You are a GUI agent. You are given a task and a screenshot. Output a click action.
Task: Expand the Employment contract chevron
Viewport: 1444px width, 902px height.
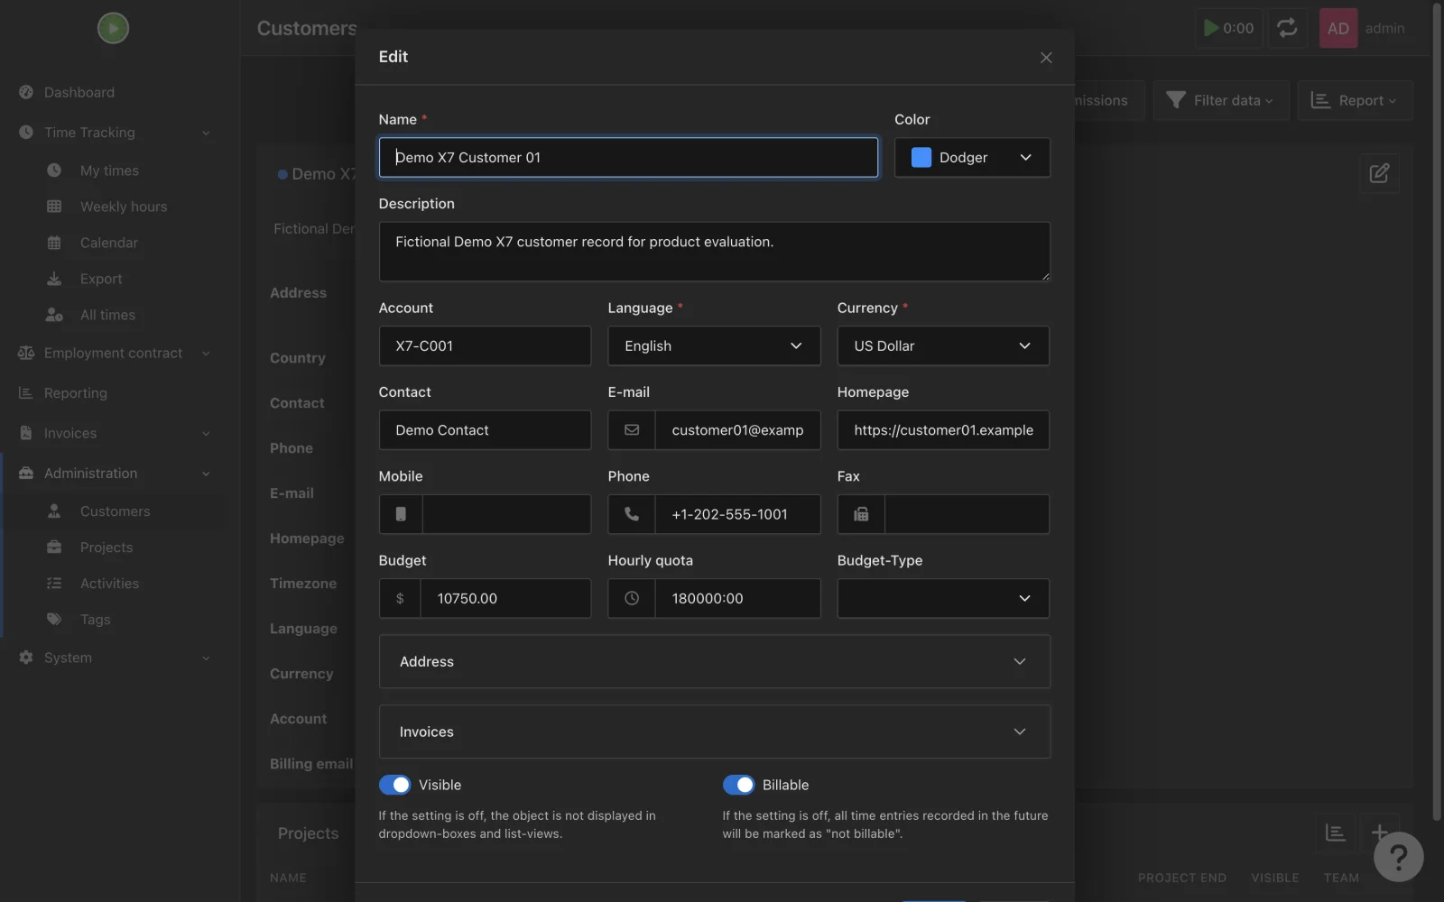pos(206,353)
